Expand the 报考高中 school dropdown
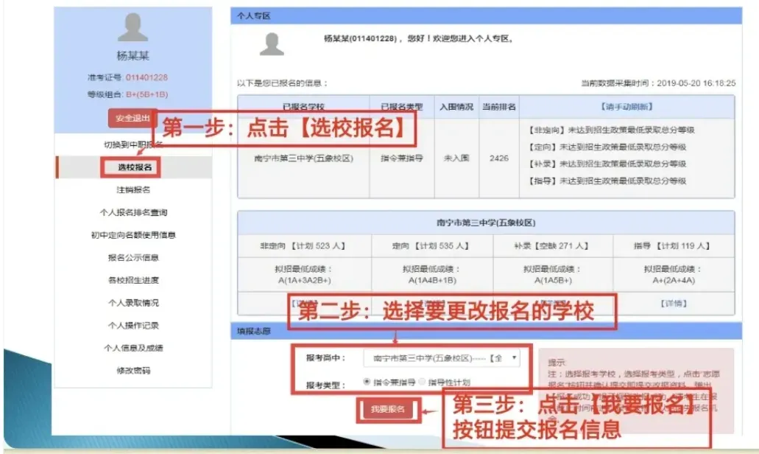759x454 pixels. tap(441, 358)
